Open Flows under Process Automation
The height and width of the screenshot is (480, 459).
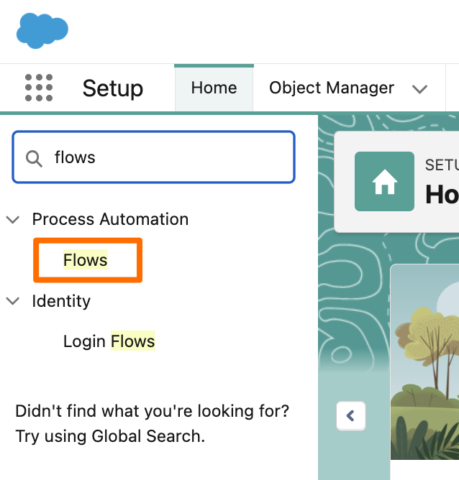point(86,260)
